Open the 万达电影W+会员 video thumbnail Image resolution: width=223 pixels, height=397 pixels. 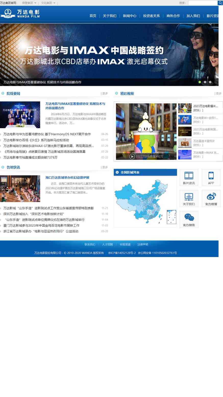coord(185,120)
